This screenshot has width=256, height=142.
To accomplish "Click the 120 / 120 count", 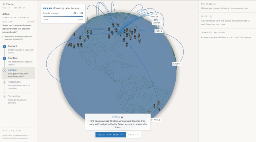I will [78, 13].
